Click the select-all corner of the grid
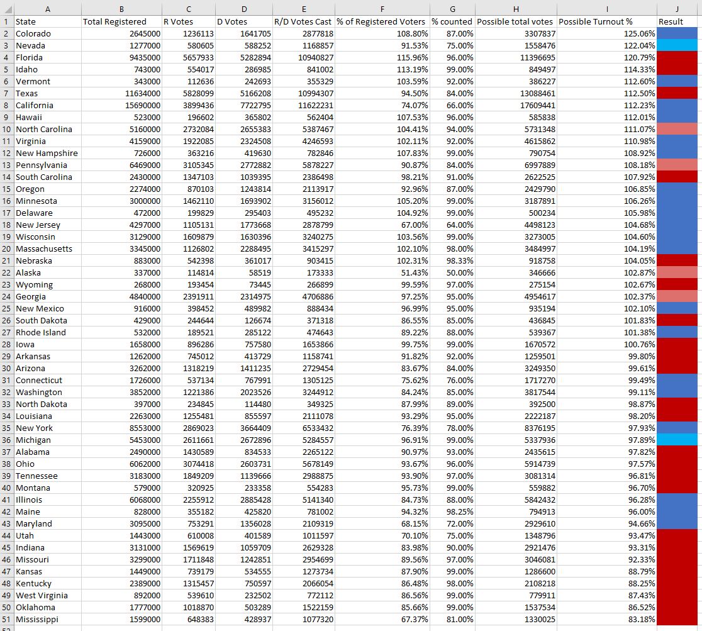 6,9
